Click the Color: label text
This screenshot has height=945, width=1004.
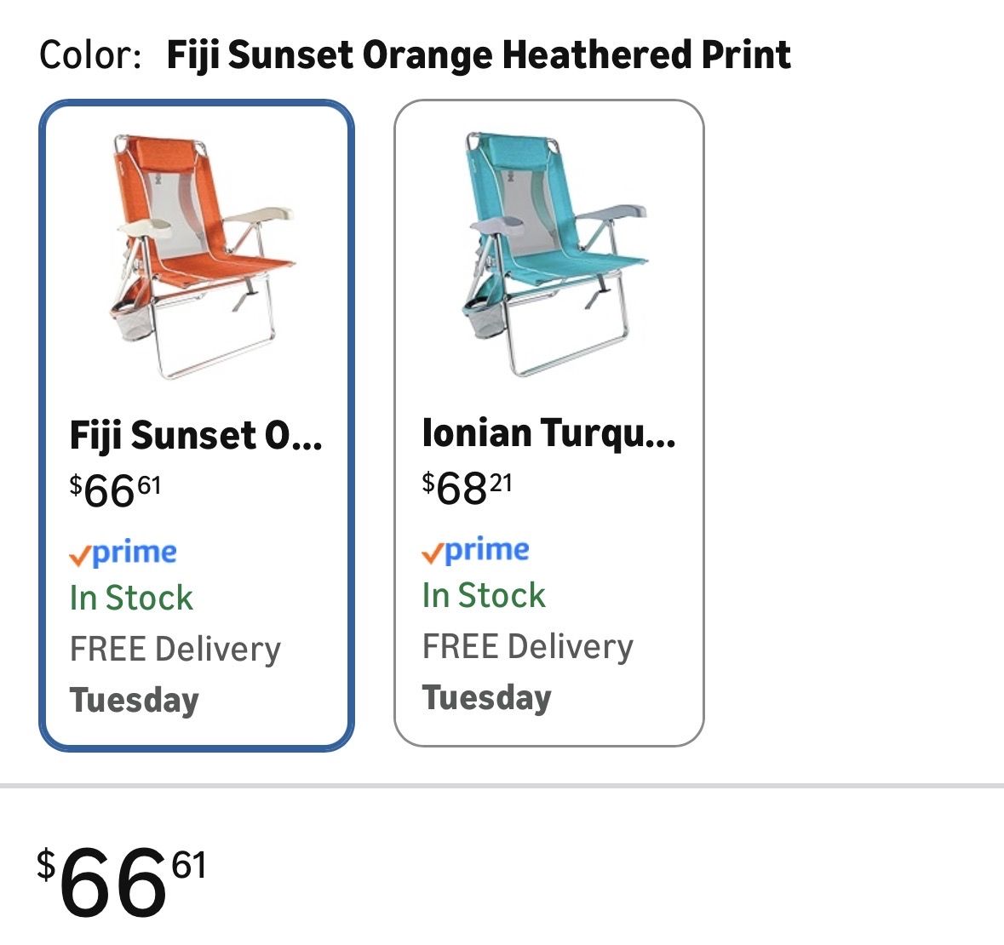(90, 56)
